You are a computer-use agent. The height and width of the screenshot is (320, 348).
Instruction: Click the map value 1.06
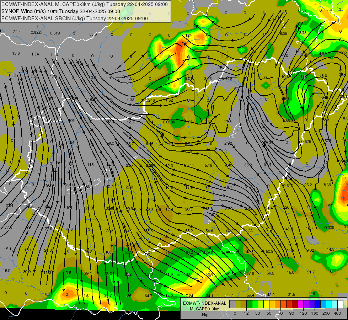pos(131,78)
